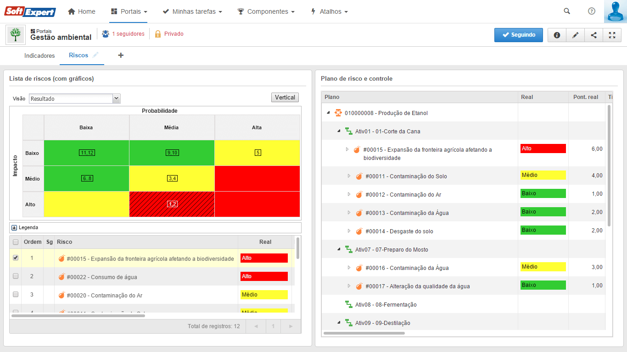Click the Seguindo button
This screenshot has height=352, width=627.
(518, 35)
